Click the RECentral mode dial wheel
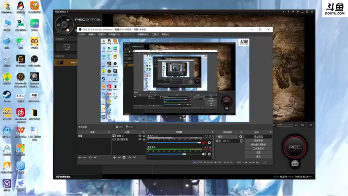Viewport: 348px width, 196px height. 64,25
